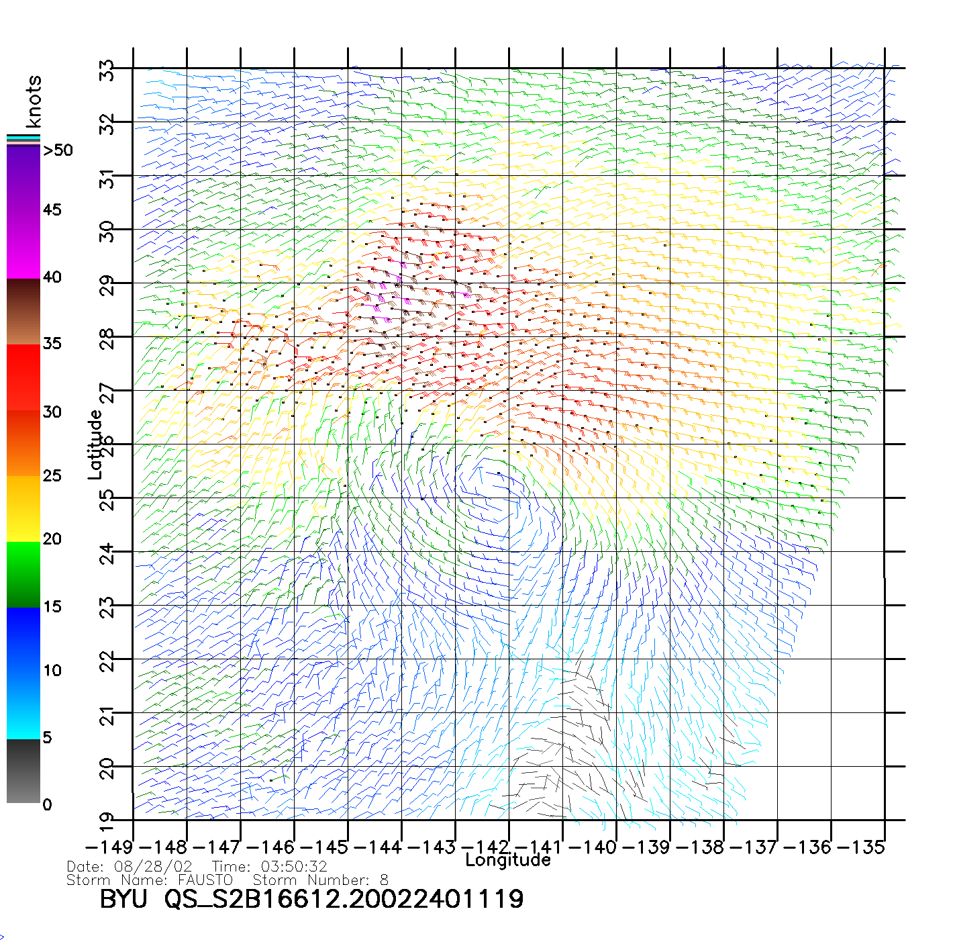
Task: Click the Storm Name FAUSTO text
Action: [150, 880]
